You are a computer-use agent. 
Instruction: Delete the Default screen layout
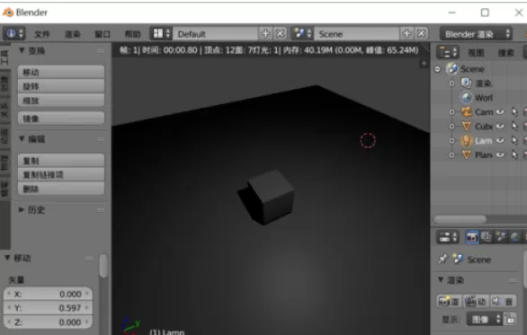coord(280,33)
